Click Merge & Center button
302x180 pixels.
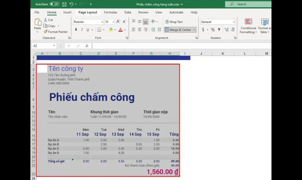pyautogui.click(x=178, y=30)
